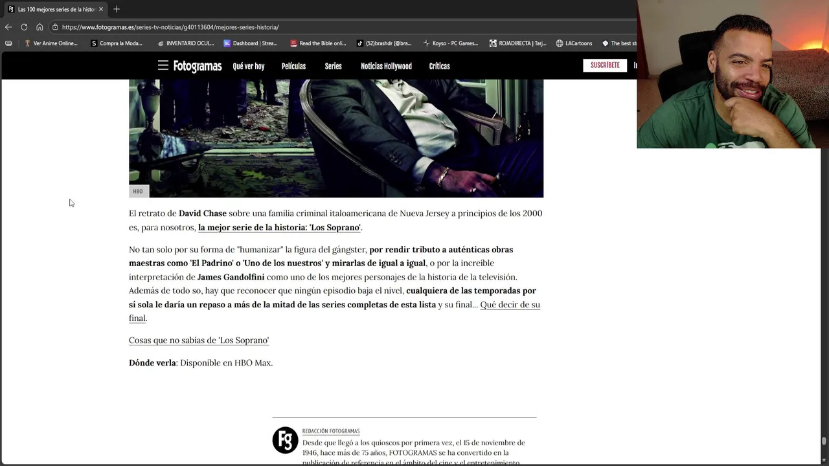Open 'Read the Bible onli...' bookmark
Screen dimensions: 829x466
tap(318, 43)
